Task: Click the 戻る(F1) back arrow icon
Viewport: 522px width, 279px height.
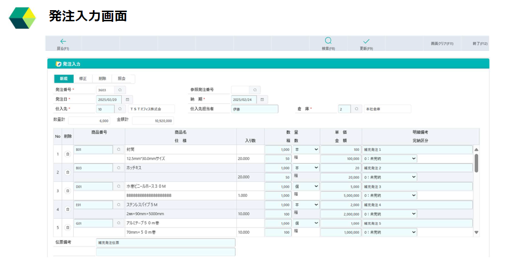Action: pyautogui.click(x=63, y=42)
